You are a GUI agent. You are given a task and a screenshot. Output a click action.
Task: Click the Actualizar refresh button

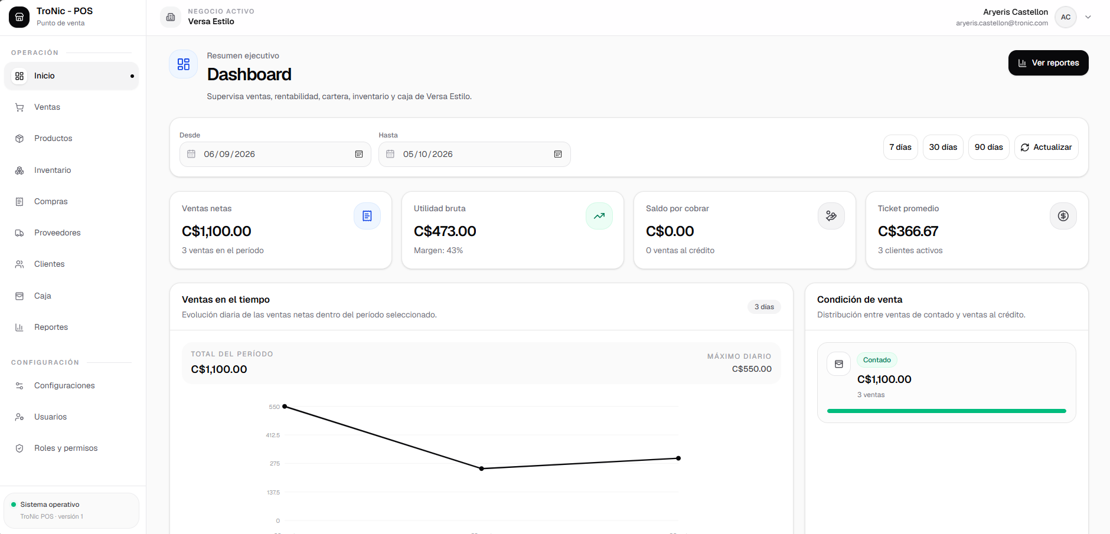coord(1046,148)
